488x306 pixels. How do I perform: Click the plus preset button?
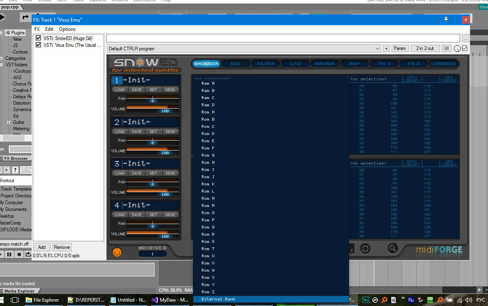386,48
